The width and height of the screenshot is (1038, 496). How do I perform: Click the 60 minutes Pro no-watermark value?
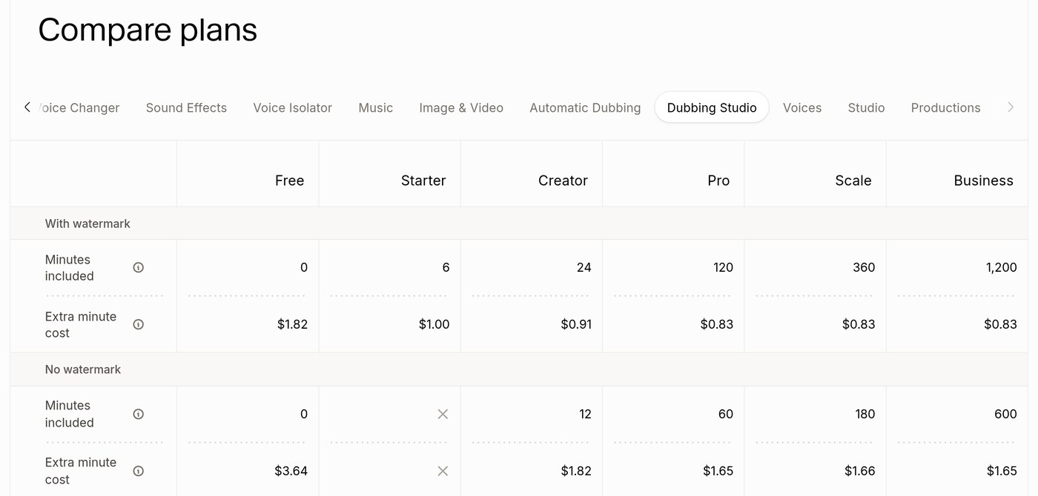(x=726, y=415)
